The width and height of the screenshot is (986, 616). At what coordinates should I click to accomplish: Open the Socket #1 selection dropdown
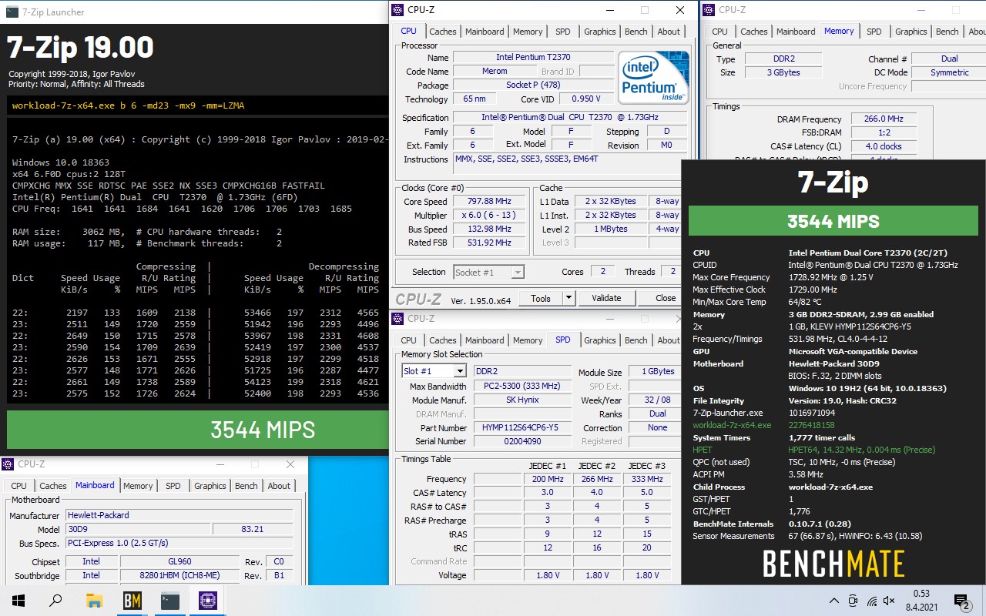(x=488, y=272)
